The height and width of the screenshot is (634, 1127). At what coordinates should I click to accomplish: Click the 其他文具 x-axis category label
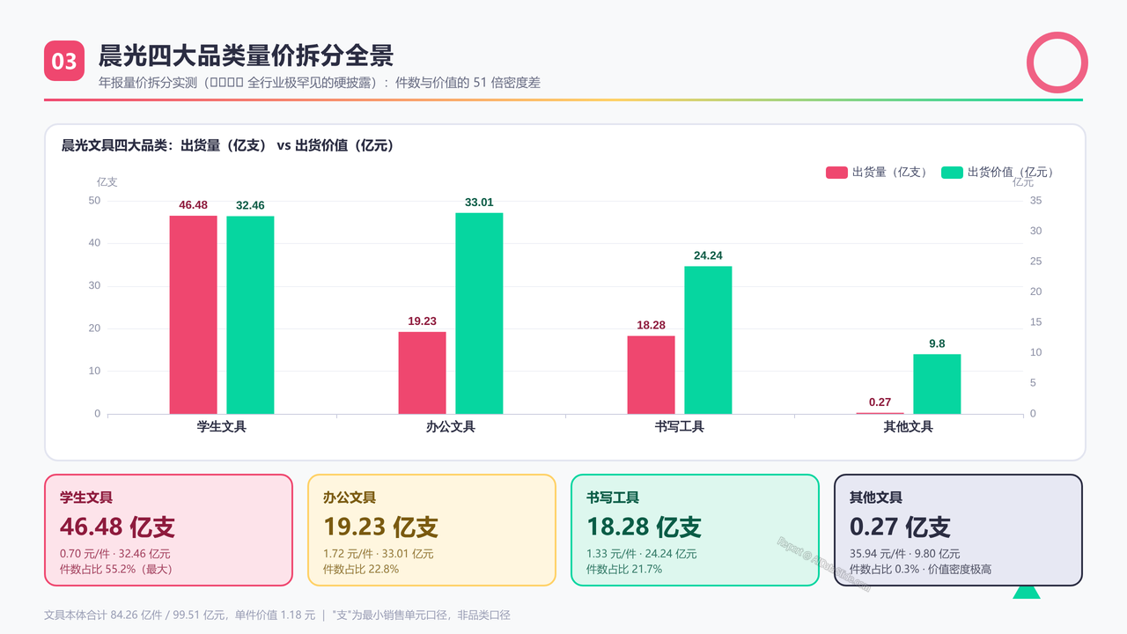(909, 427)
